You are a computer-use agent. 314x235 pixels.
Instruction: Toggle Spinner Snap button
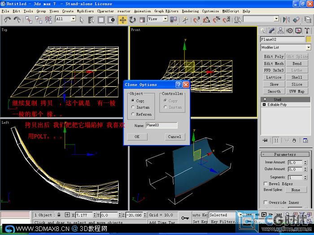coord(226,20)
